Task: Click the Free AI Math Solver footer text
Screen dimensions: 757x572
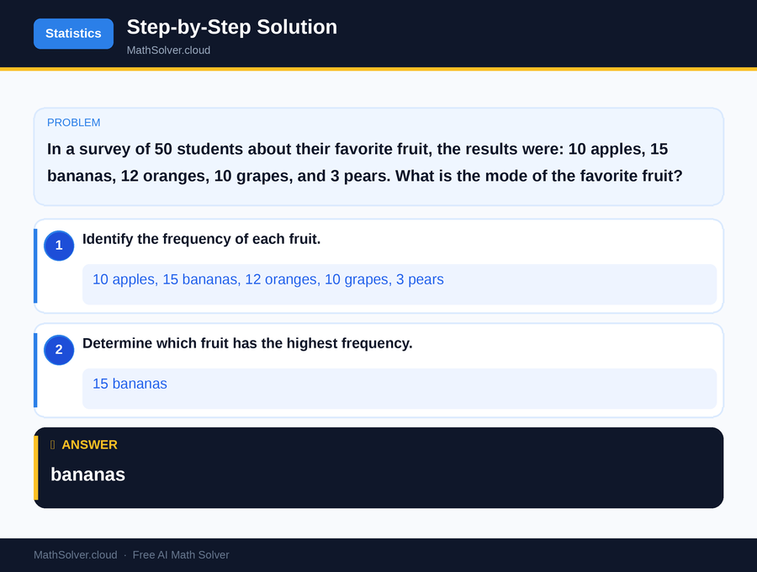Action: click(181, 554)
